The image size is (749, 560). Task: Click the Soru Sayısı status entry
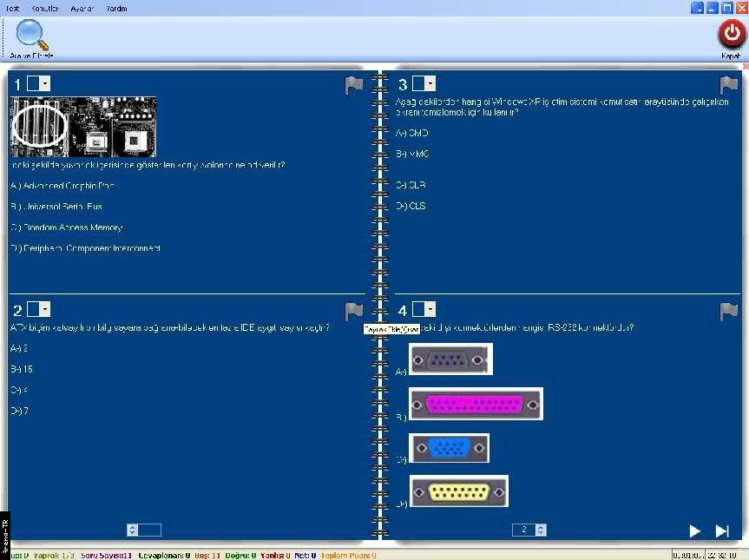(x=106, y=555)
